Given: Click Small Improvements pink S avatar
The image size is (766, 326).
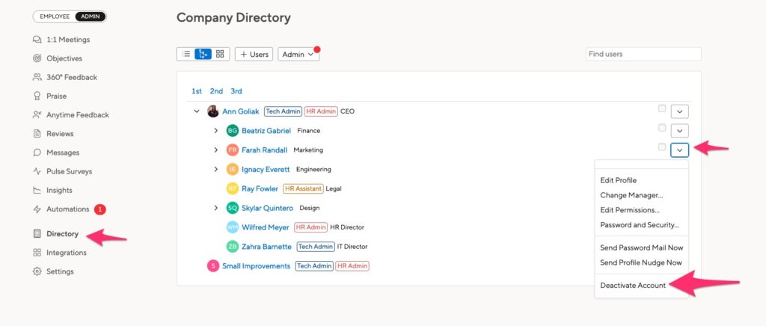Looking at the screenshot, I should pos(213,266).
